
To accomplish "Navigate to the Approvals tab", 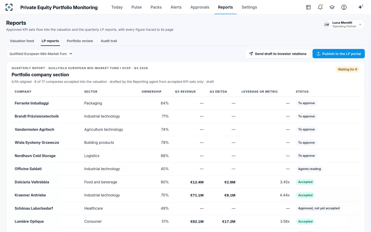I will click(200, 7).
